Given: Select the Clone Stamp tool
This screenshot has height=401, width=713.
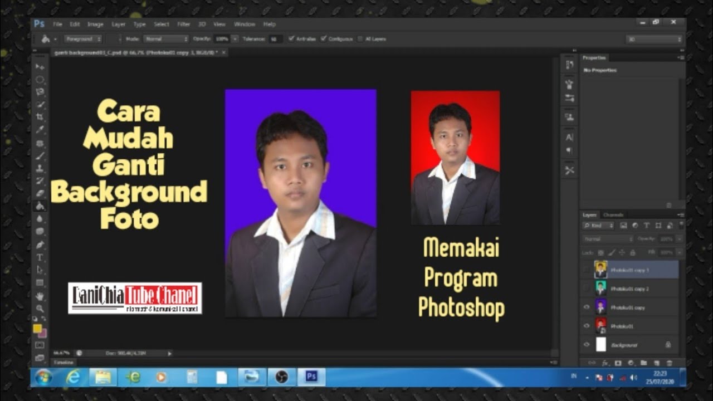Looking at the screenshot, I should point(40,168).
